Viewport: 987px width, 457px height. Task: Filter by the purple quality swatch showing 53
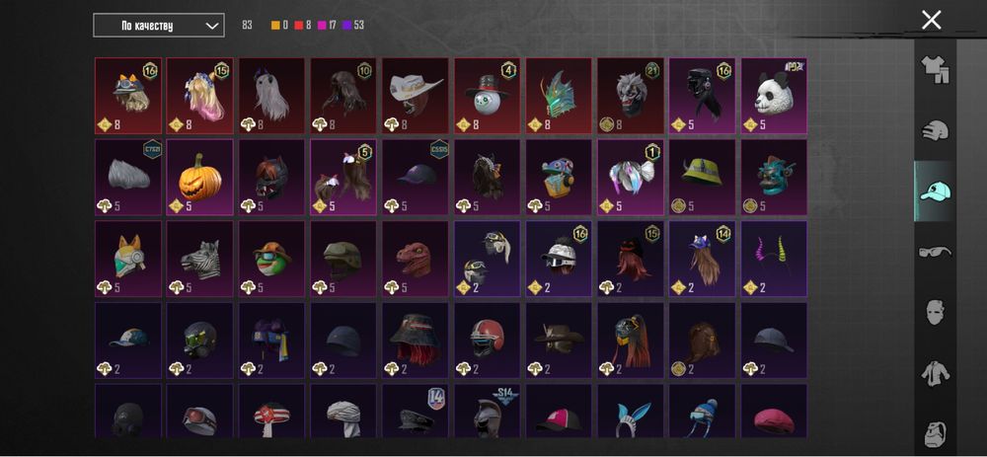(346, 26)
